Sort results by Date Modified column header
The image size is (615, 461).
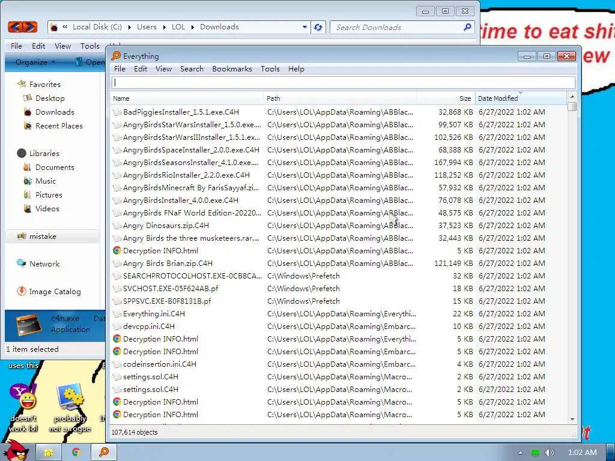pyautogui.click(x=521, y=98)
